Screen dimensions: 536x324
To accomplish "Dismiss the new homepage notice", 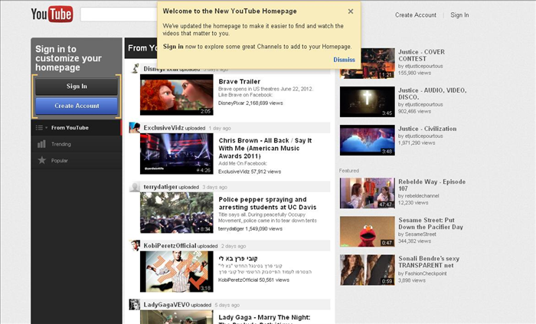I will pyautogui.click(x=344, y=60).
